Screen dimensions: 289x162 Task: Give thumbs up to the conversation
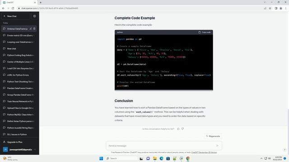178,129
